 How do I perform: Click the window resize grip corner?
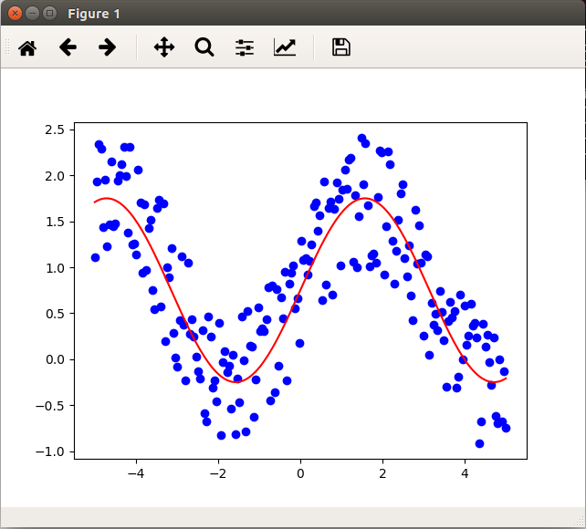[x=580, y=521]
